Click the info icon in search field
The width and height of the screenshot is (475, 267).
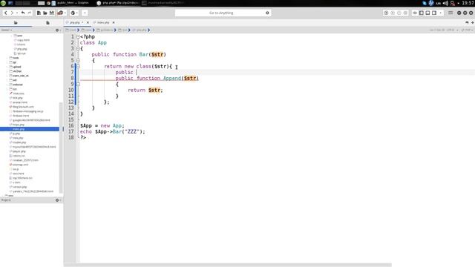pyautogui.click(x=267, y=13)
